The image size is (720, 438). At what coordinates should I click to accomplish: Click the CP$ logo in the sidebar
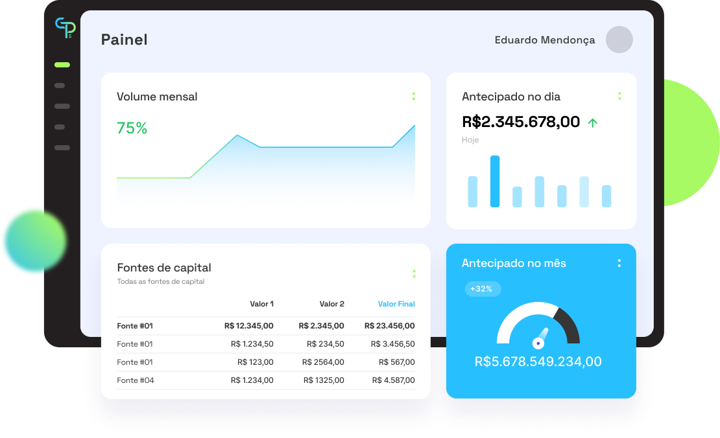tap(65, 28)
